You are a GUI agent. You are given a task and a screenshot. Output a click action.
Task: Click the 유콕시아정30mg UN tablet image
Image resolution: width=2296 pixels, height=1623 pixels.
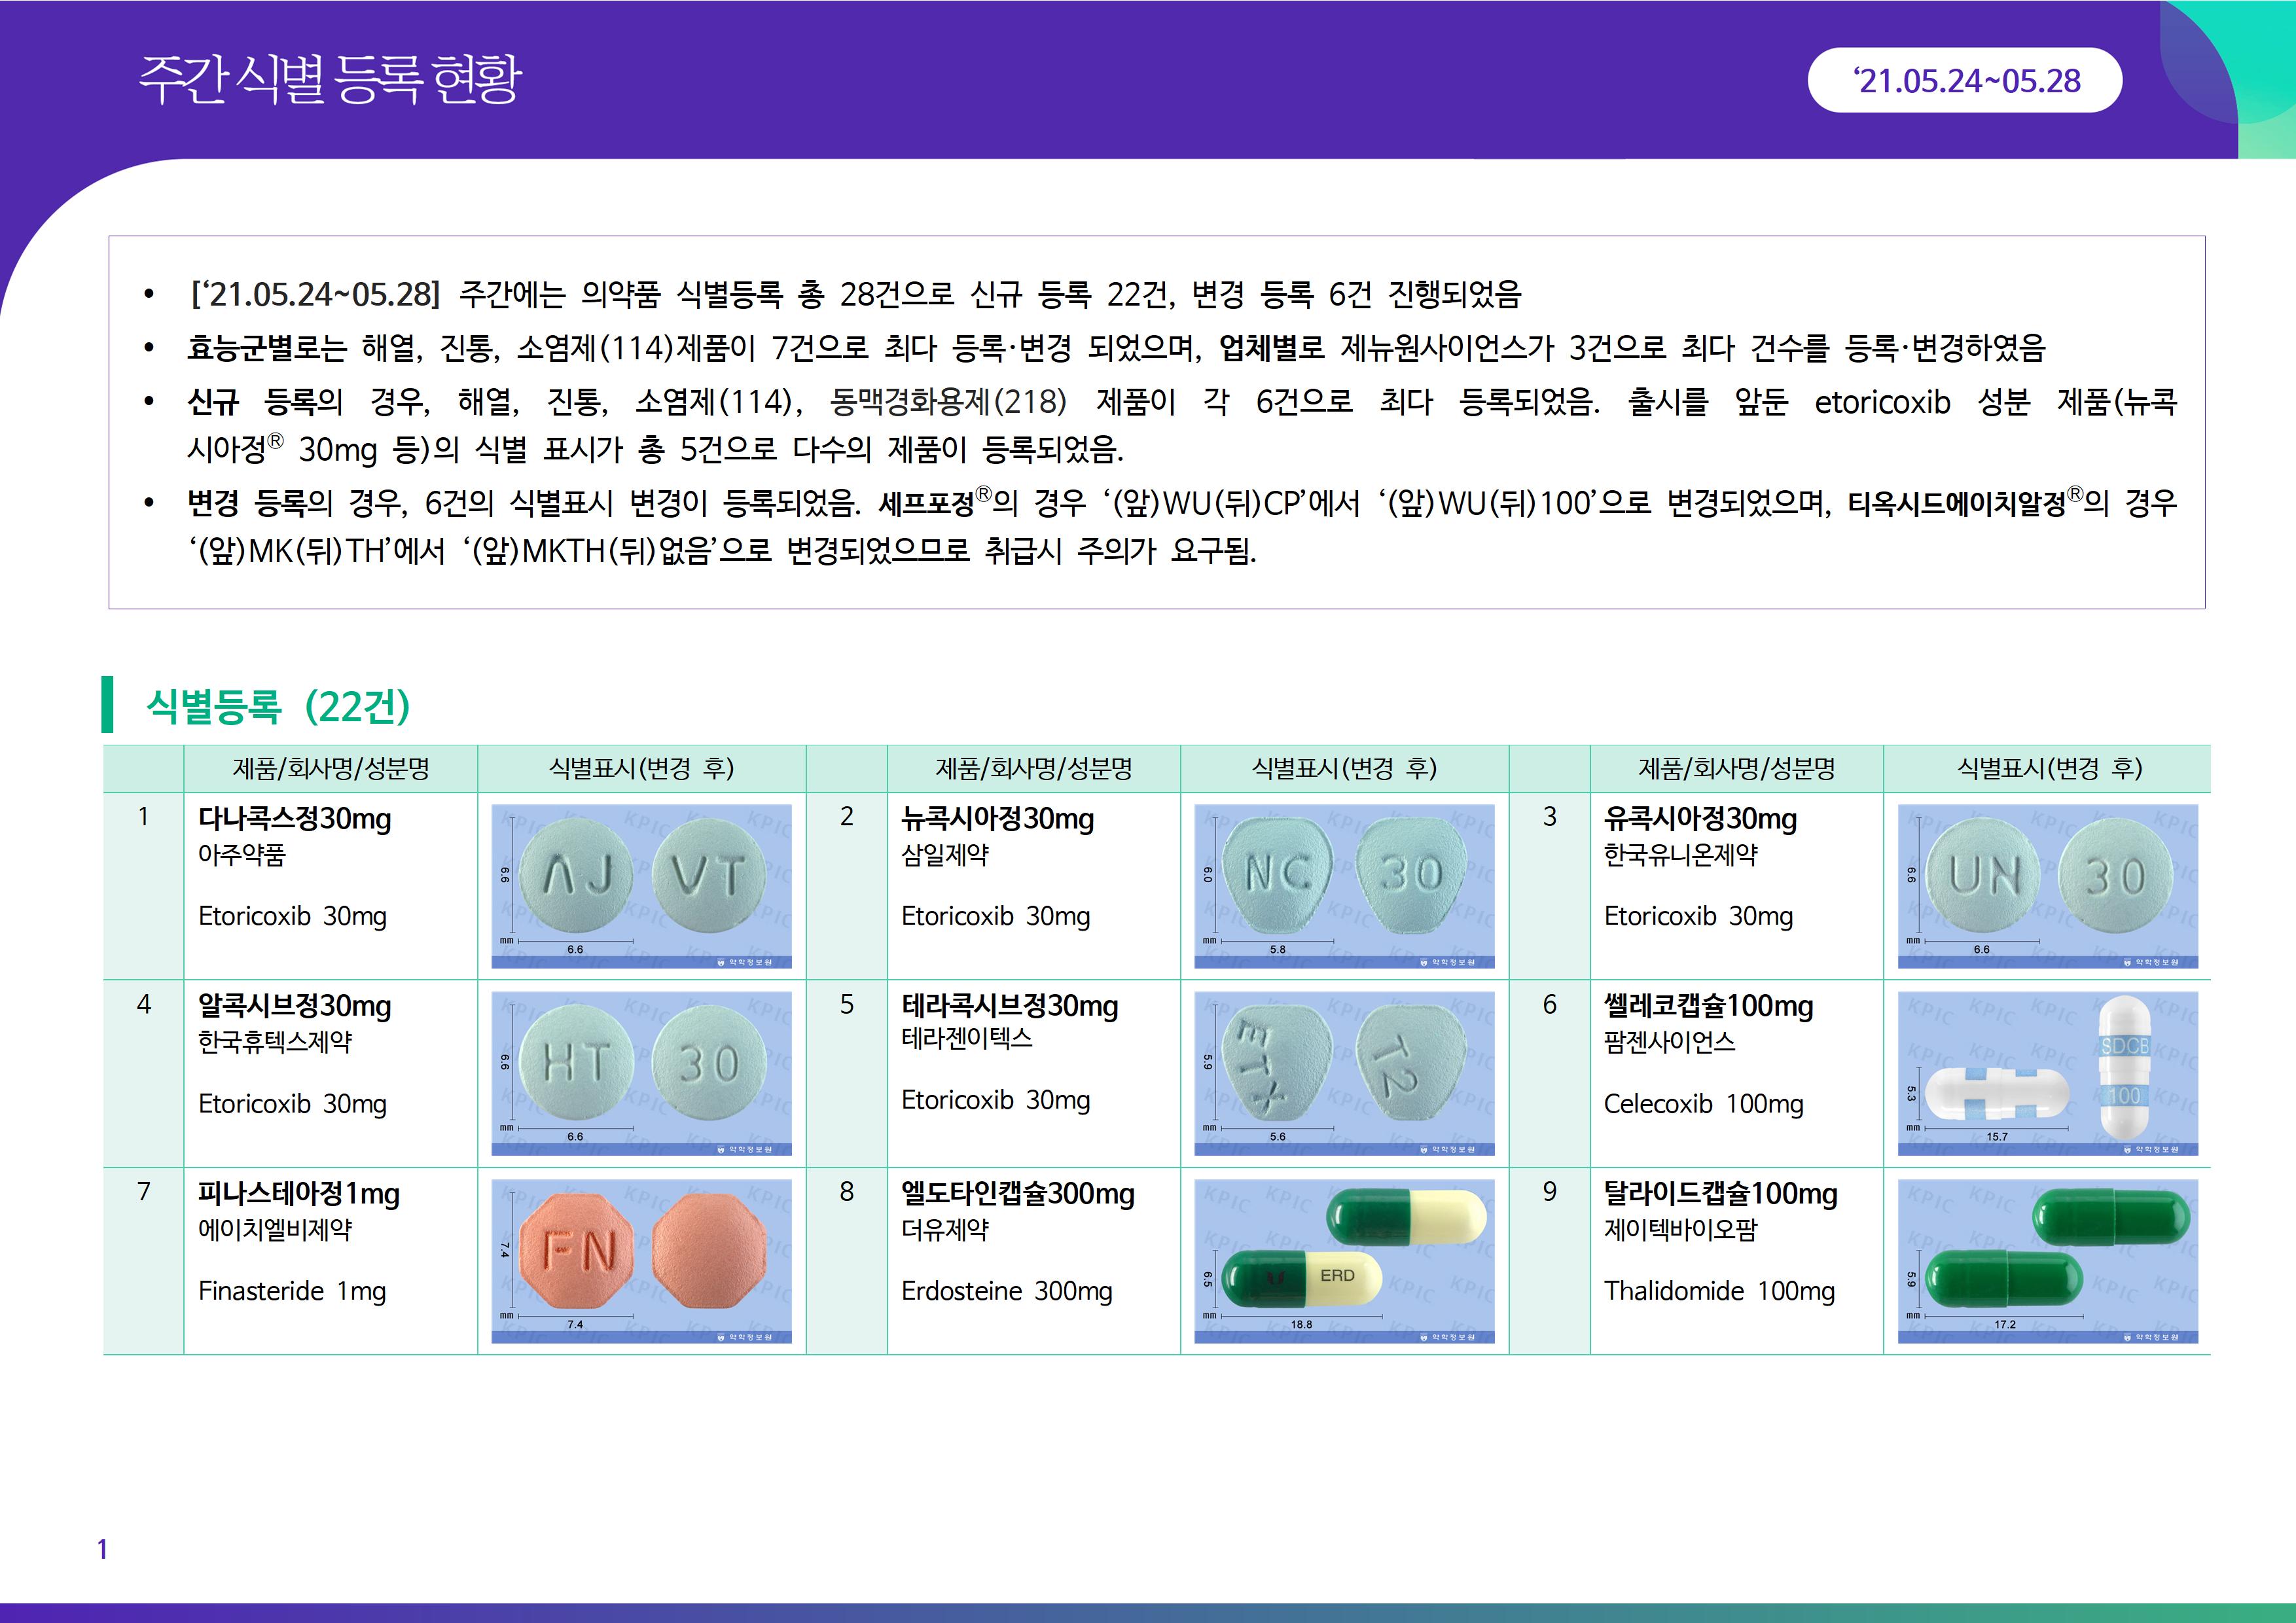(2047, 886)
